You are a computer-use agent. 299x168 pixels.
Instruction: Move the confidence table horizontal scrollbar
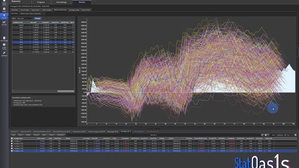(66, 91)
